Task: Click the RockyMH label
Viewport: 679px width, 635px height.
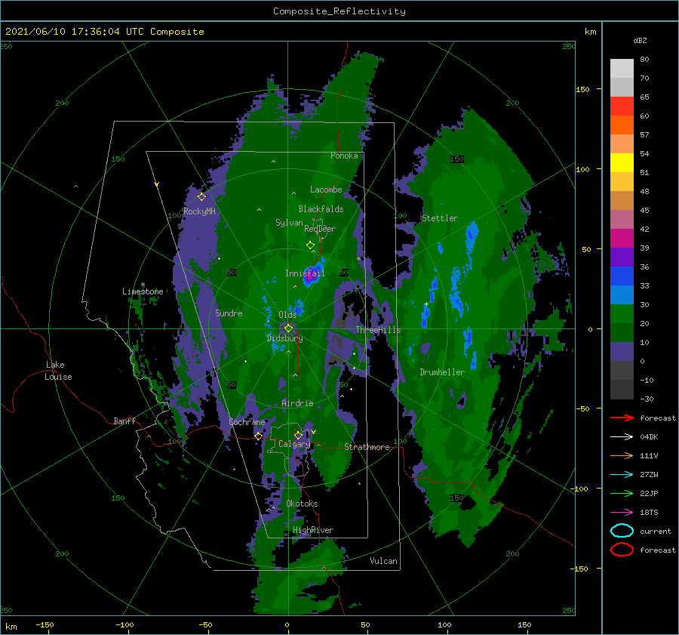Action: [199, 211]
